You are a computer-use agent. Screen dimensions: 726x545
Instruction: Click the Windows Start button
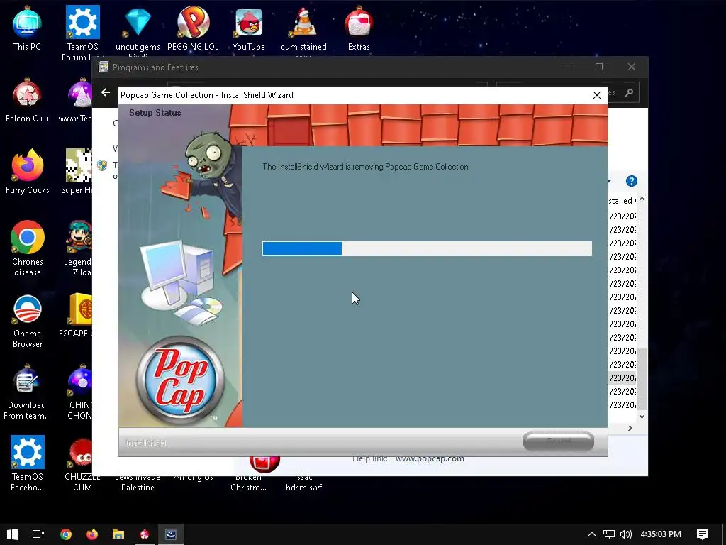tap(13, 534)
